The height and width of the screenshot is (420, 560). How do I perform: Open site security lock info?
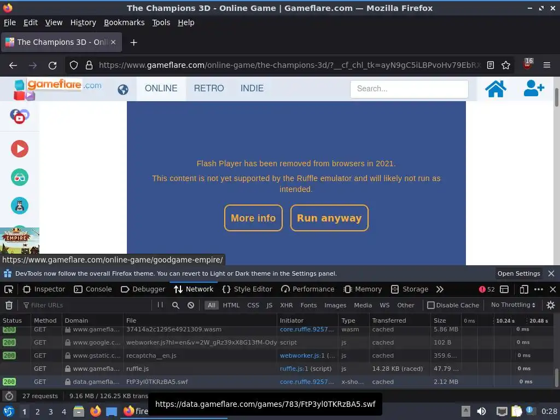89,66
